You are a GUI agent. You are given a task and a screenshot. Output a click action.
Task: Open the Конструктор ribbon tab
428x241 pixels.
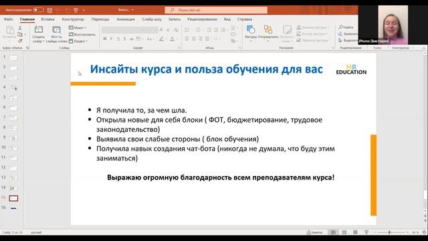[73, 19]
